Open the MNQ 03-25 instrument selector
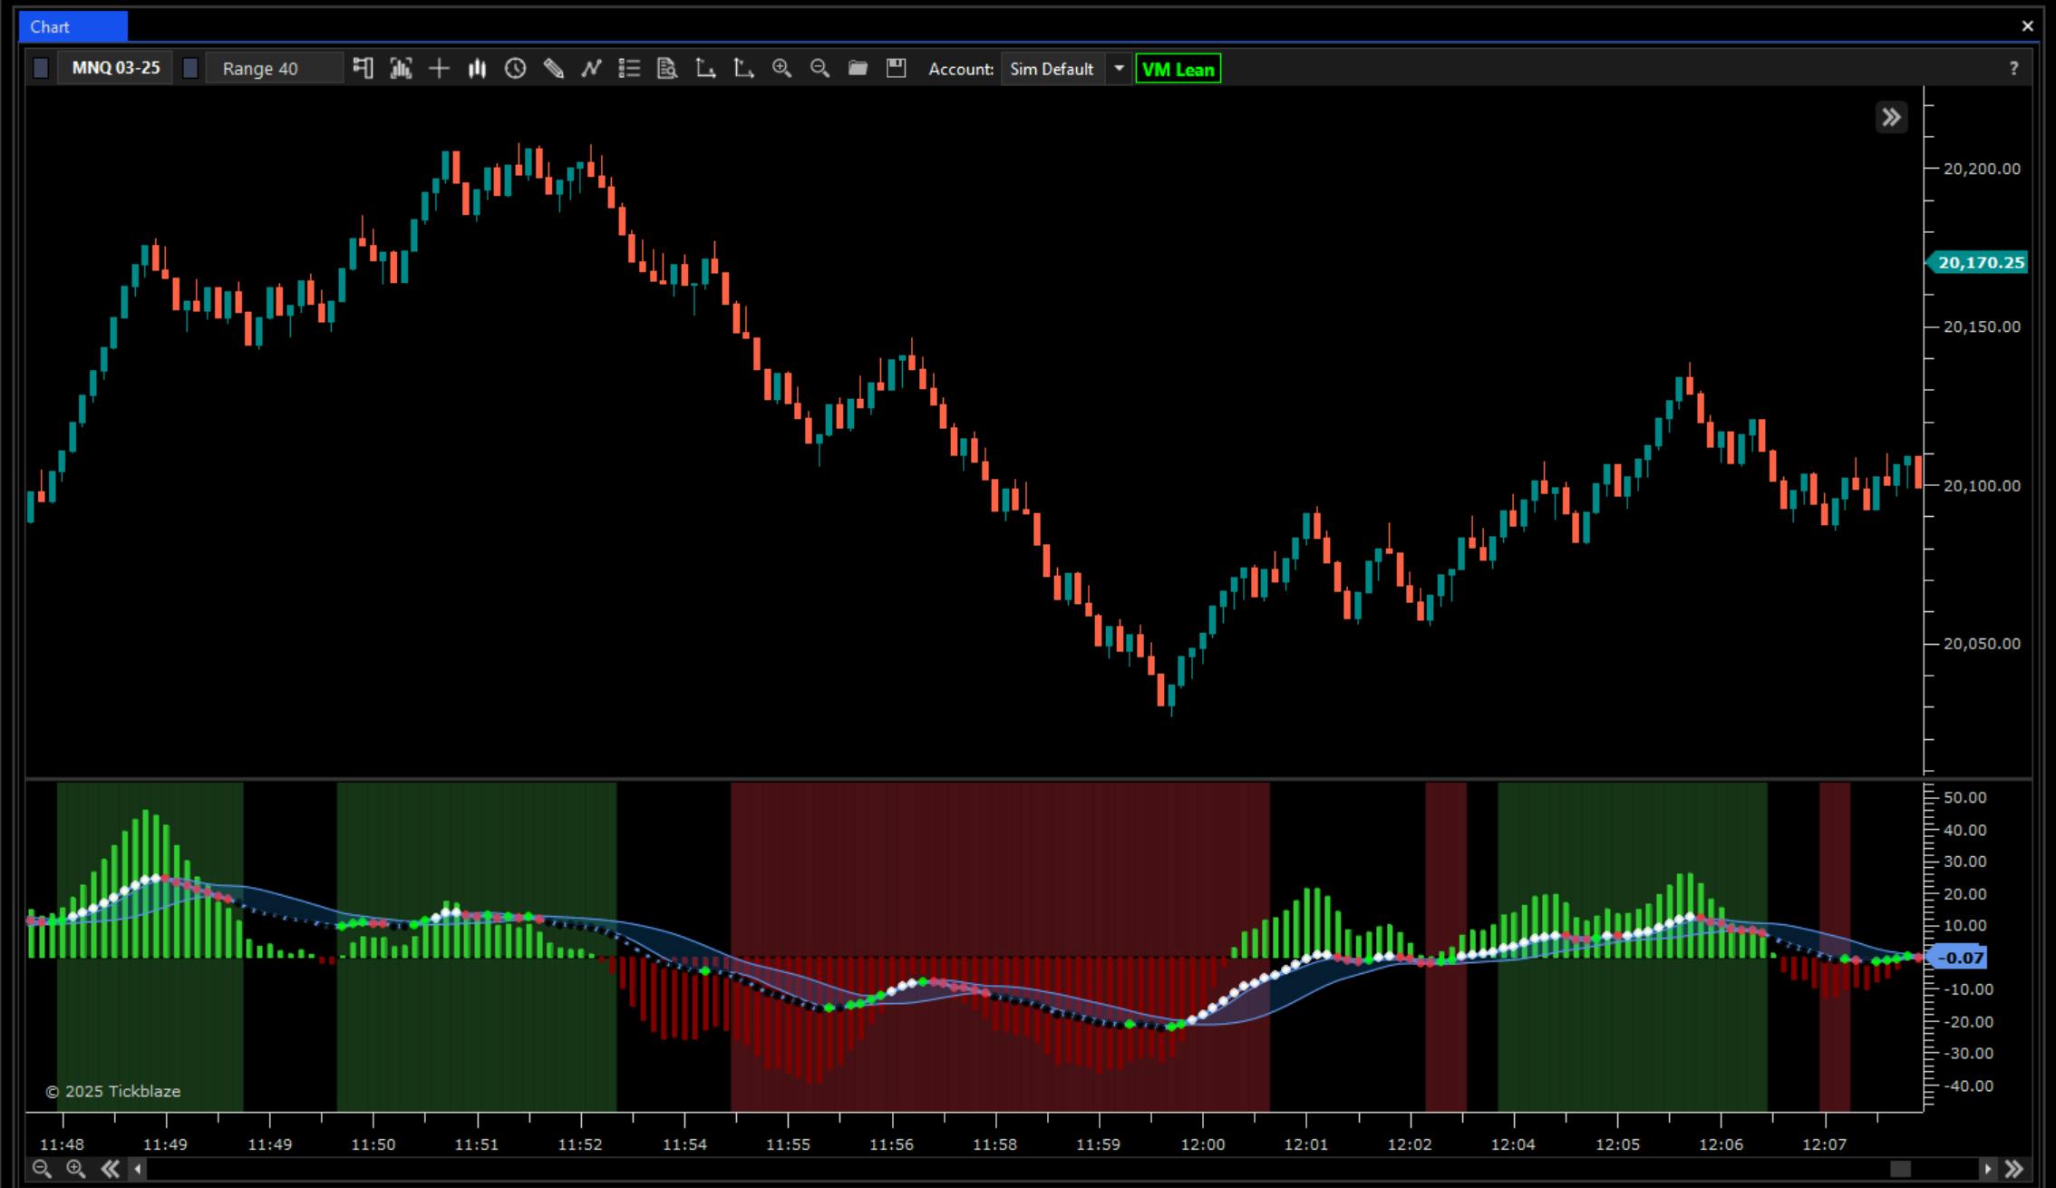 click(116, 69)
